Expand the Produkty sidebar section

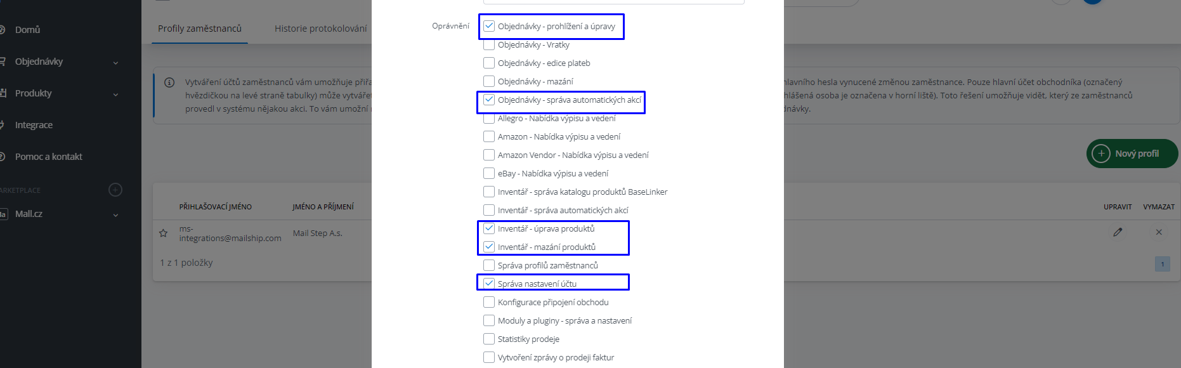click(115, 94)
